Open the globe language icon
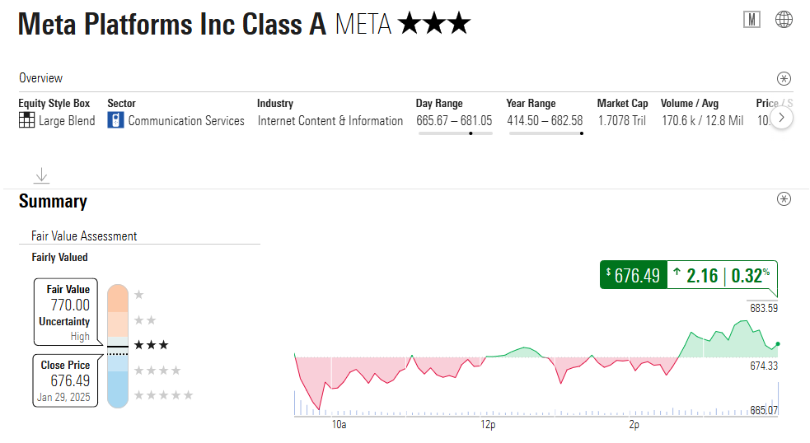This screenshot has width=810, height=443. point(784,20)
